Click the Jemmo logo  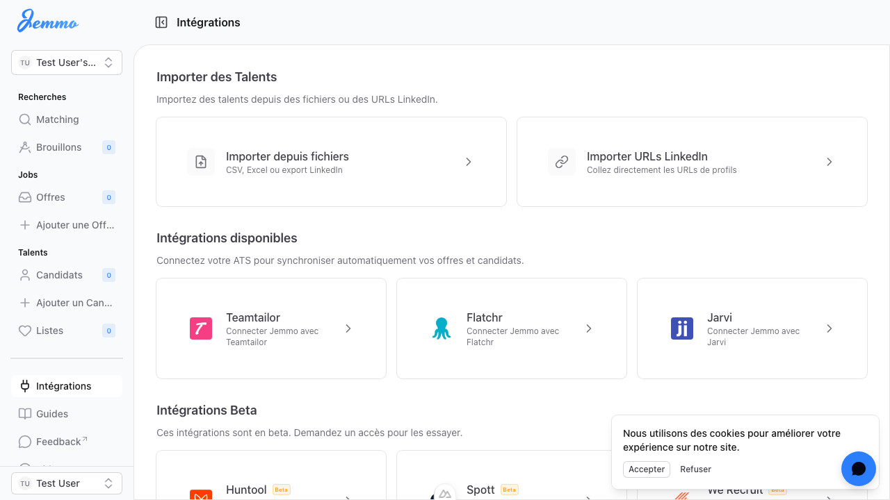(x=47, y=22)
